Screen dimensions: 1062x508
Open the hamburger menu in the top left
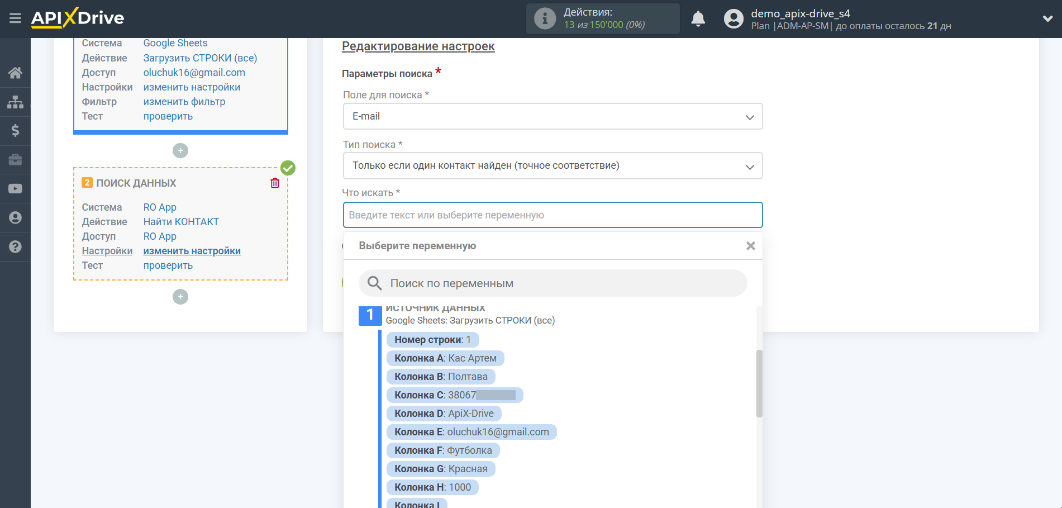pyautogui.click(x=15, y=18)
